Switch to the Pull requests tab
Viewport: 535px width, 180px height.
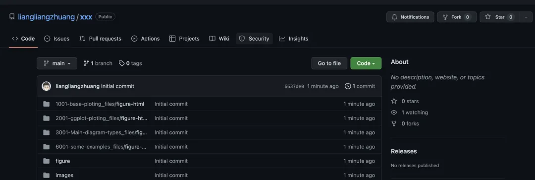pyautogui.click(x=100, y=39)
